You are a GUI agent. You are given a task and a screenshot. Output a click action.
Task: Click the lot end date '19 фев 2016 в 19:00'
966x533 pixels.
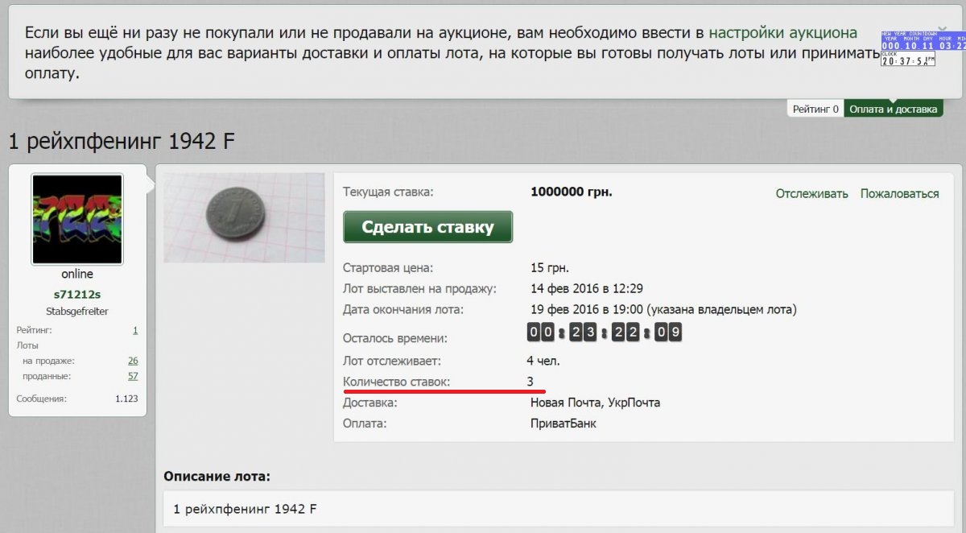(587, 309)
